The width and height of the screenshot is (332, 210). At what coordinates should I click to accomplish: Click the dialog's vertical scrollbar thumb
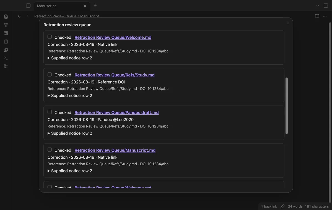point(287,106)
